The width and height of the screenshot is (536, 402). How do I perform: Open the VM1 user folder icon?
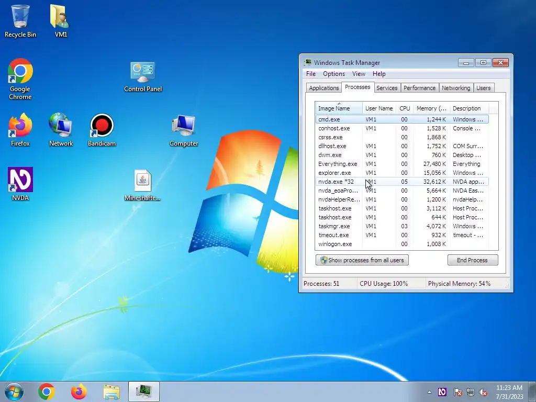coord(61,20)
